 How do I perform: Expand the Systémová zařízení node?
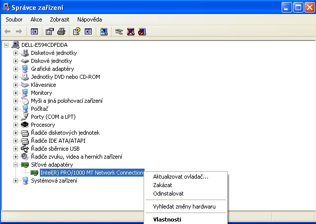point(15,181)
